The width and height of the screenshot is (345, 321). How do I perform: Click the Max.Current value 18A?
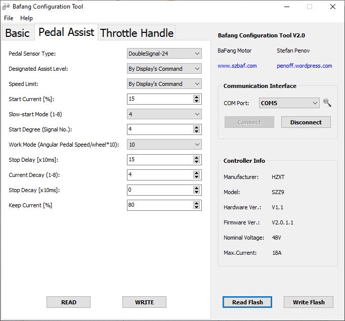coord(277,253)
